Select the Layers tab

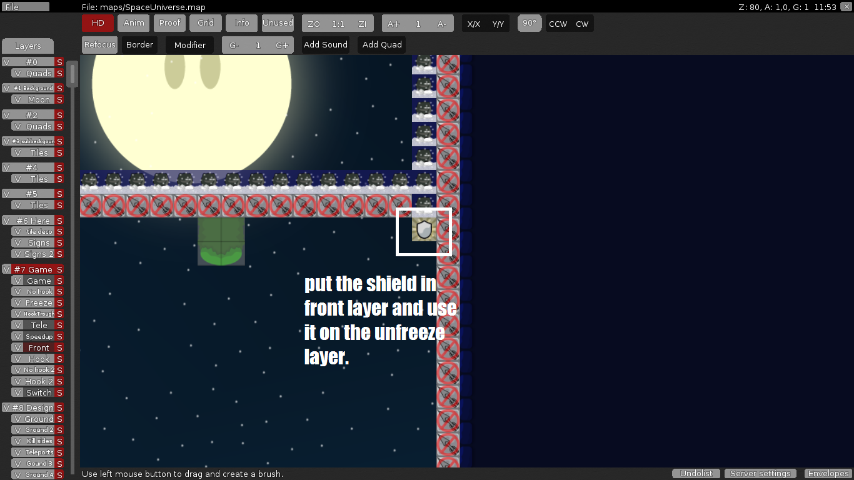(x=28, y=46)
